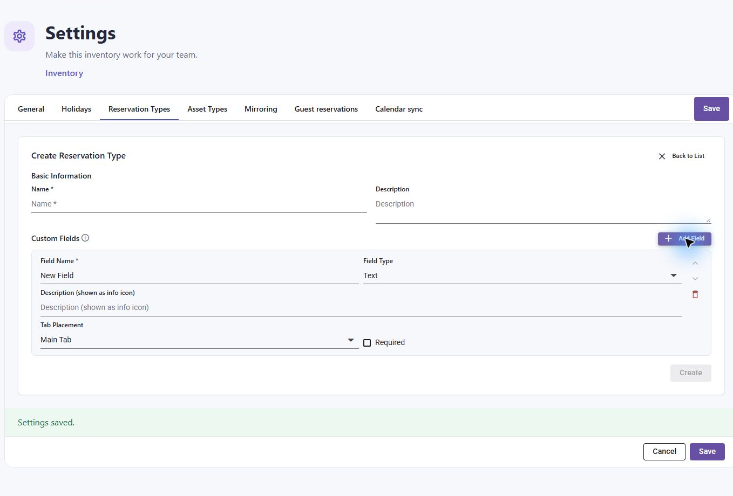Click the Basic Information label
Viewport: 733px width, 496px height.
click(61, 176)
